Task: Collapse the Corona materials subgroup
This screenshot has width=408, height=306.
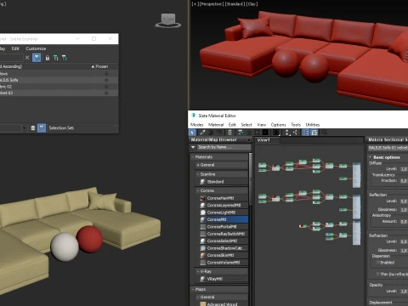Action: (x=198, y=190)
